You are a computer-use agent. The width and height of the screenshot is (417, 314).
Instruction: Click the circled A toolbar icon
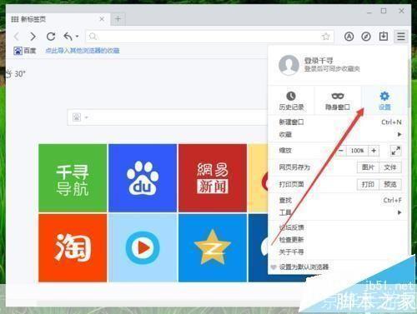[349, 37]
